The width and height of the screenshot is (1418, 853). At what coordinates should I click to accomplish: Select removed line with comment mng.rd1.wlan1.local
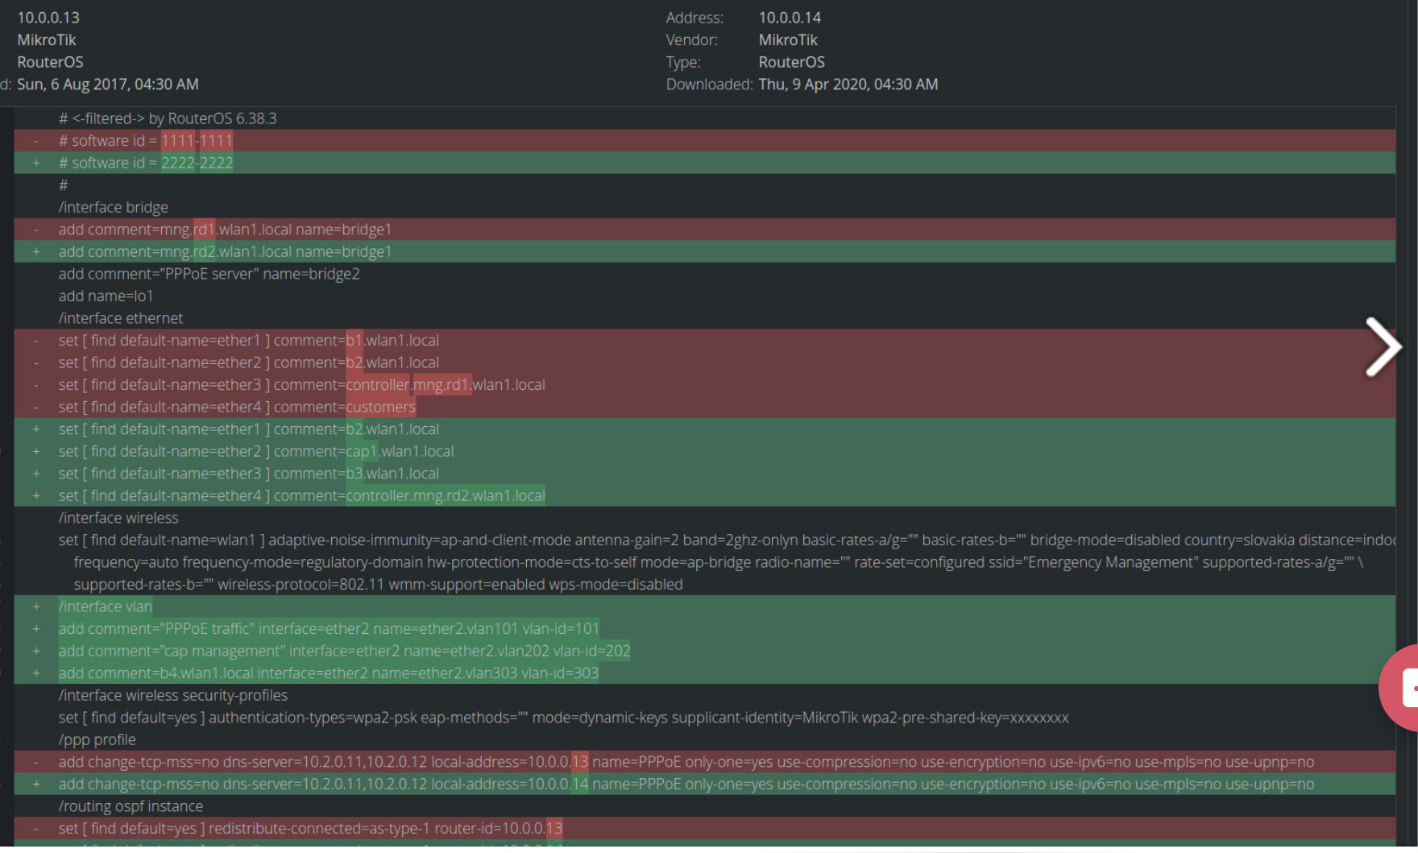(705, 230)
